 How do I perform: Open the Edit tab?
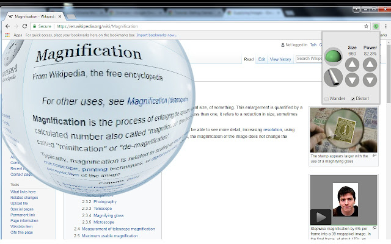point(261,59)
